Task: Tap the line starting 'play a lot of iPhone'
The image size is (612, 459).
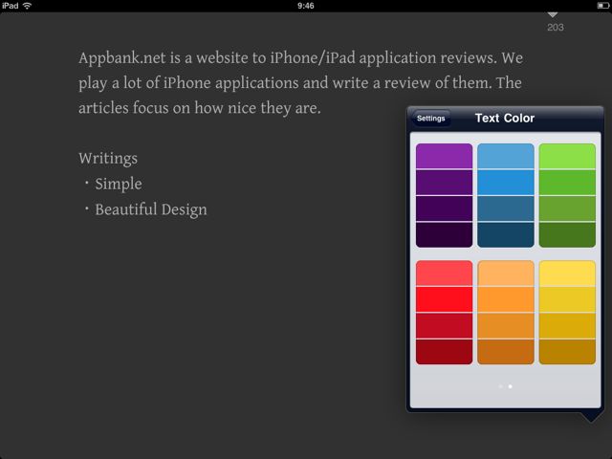Action: coord(299,83)
